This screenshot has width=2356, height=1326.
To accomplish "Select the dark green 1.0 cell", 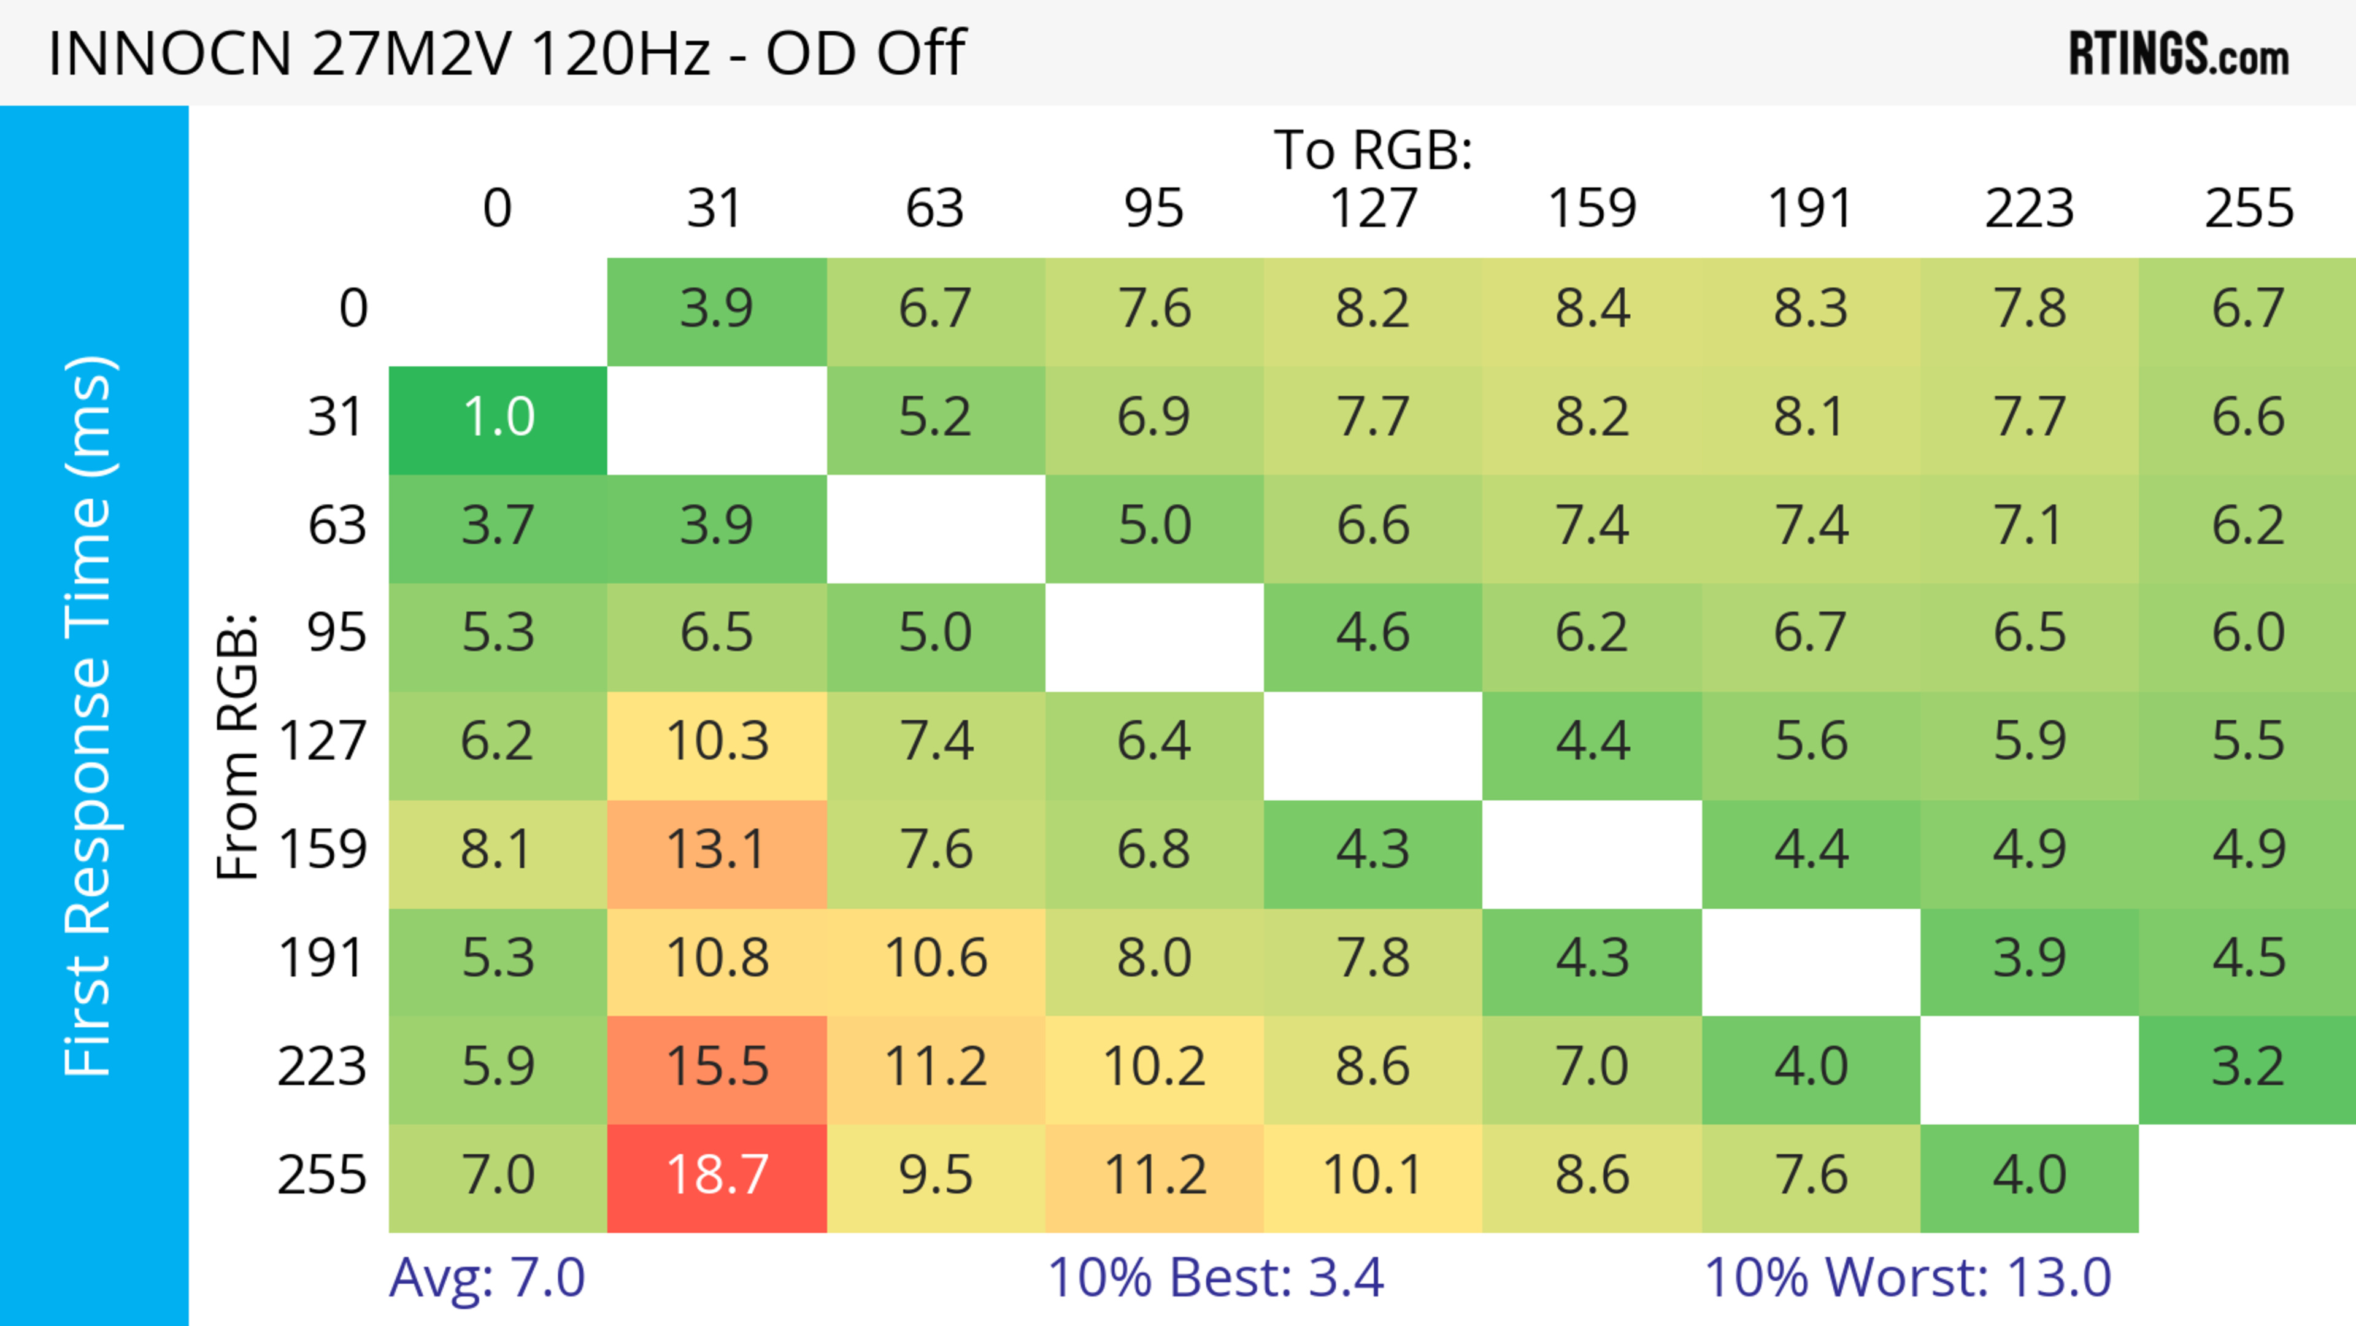I will point(498,420).
